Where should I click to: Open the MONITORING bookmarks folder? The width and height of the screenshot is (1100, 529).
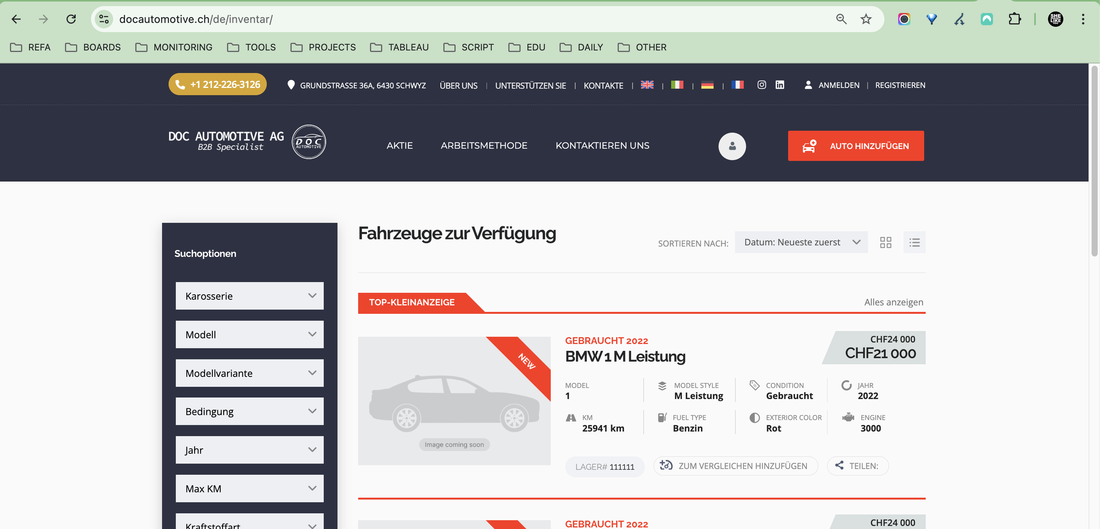coord(174,47)
